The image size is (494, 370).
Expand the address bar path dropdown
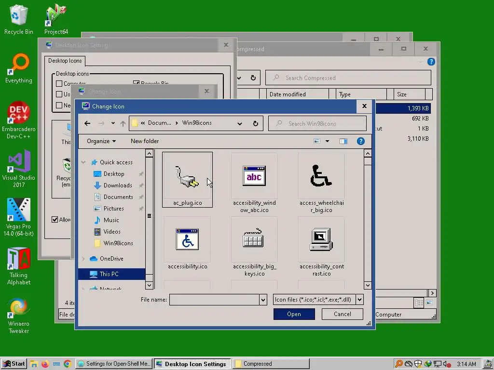tap(240, 123)
